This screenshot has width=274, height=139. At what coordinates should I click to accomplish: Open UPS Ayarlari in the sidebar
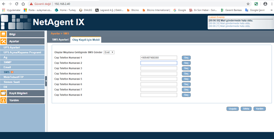tap(22, 48)
